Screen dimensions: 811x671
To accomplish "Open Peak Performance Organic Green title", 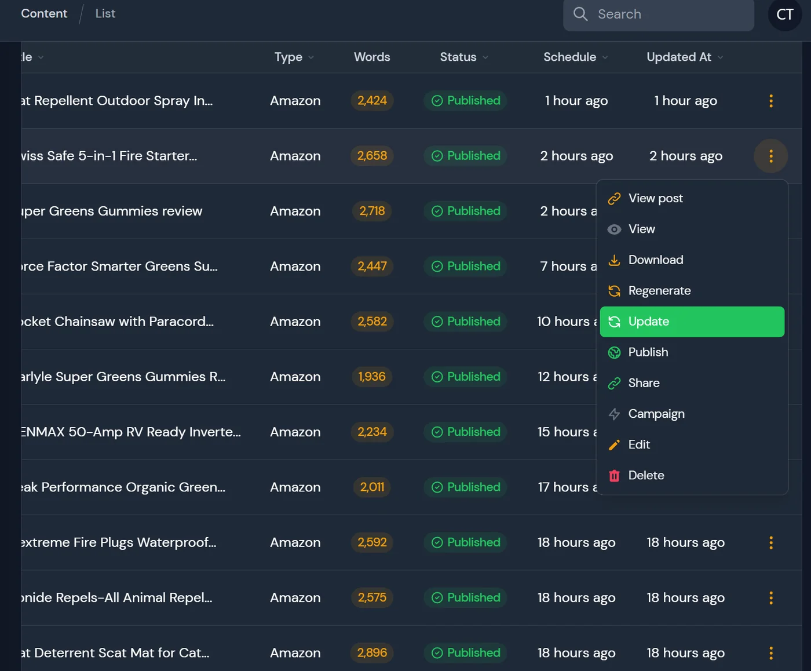I will (x=123, y=487).
